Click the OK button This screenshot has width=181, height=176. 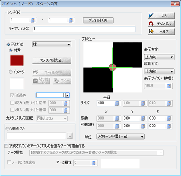[161, 15]
